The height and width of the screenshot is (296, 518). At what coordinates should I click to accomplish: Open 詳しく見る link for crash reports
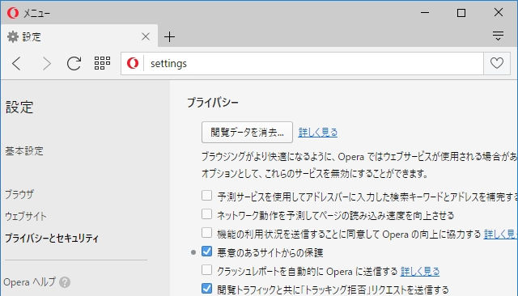pyautogui.click(x=420, y=272)
